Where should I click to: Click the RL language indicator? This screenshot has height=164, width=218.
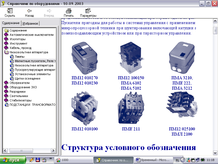[177, 160]
